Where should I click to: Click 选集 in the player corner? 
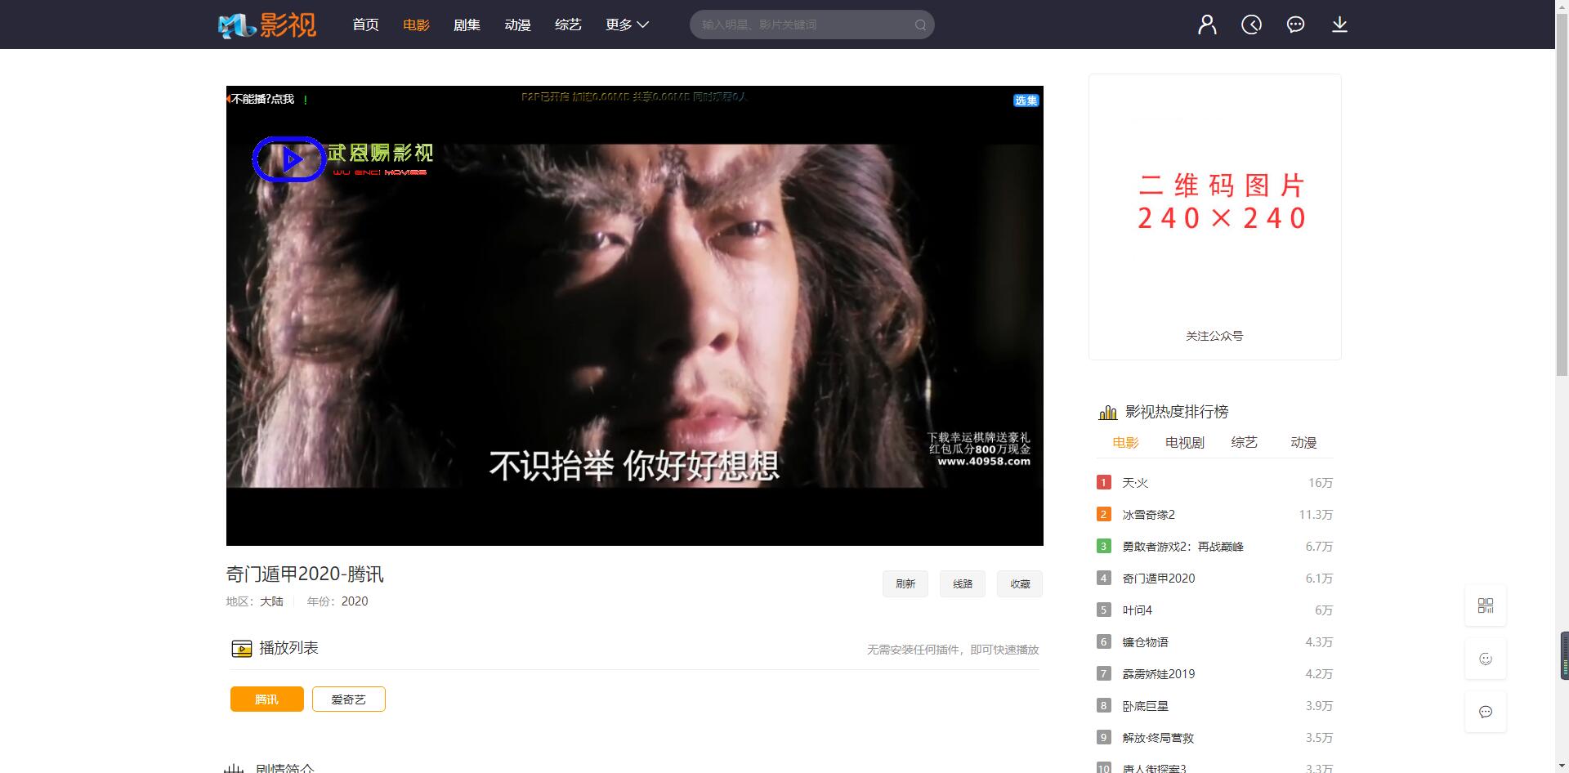pos(1026,100)
